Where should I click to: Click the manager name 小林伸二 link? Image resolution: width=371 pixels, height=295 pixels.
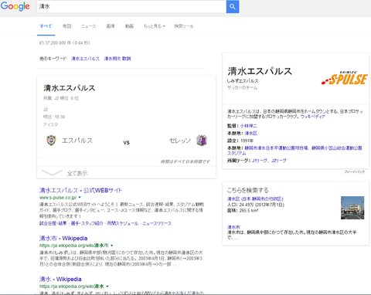(x=249, y=126)
